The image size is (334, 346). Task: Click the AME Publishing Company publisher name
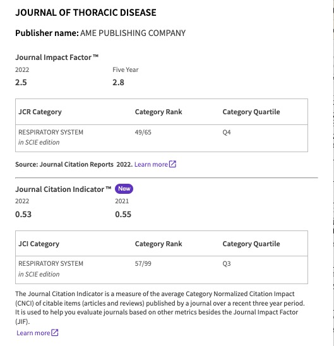[133, 33]
